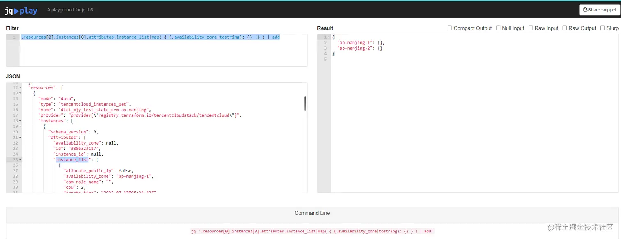The image size is (621, 239).
Task: Click the "cam_role_name" line in JSON
Action: pos(88,182)
